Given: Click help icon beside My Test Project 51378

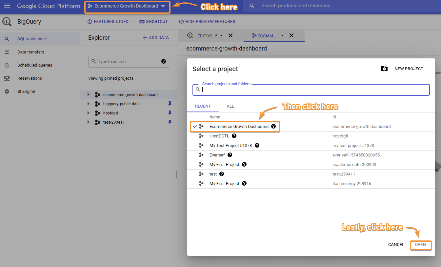Looking at the screenshot, I should tap(257, 145).
